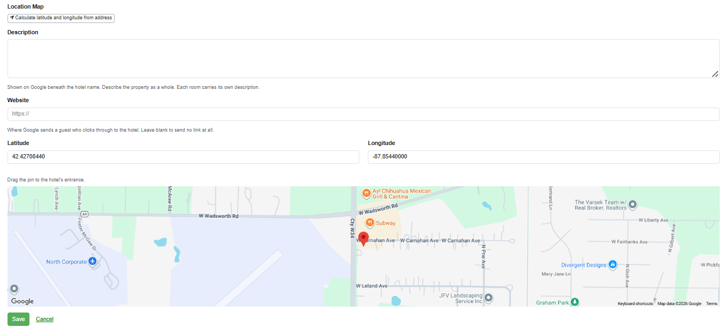
Task: Click the Divergent Designs shop icon
Action: pos(613,264)
